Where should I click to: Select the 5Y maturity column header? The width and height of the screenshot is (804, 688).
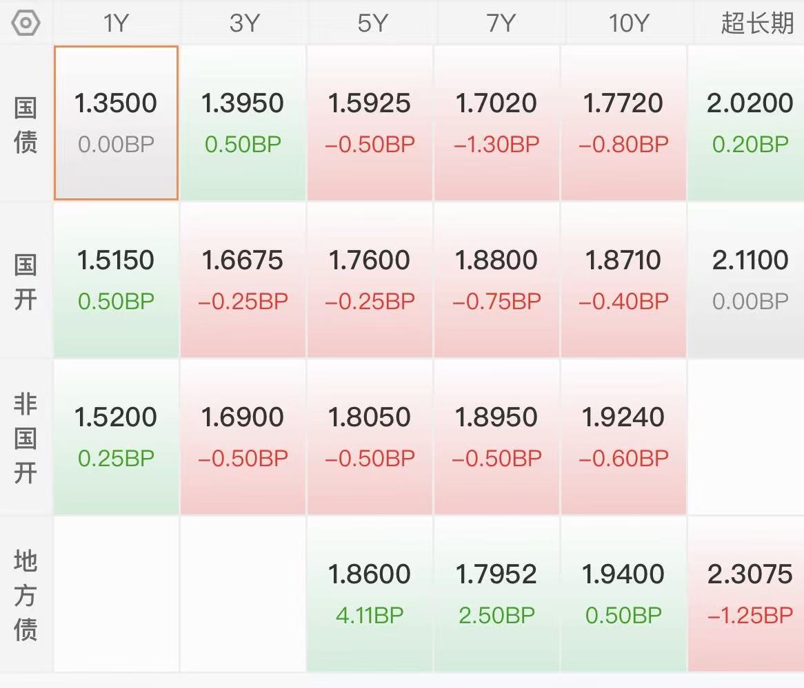pos(371,23)
